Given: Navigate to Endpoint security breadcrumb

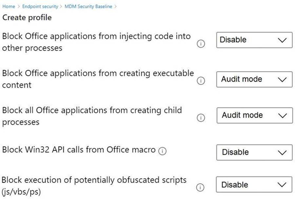Looking at the screenshot, I should pos(40,7).
